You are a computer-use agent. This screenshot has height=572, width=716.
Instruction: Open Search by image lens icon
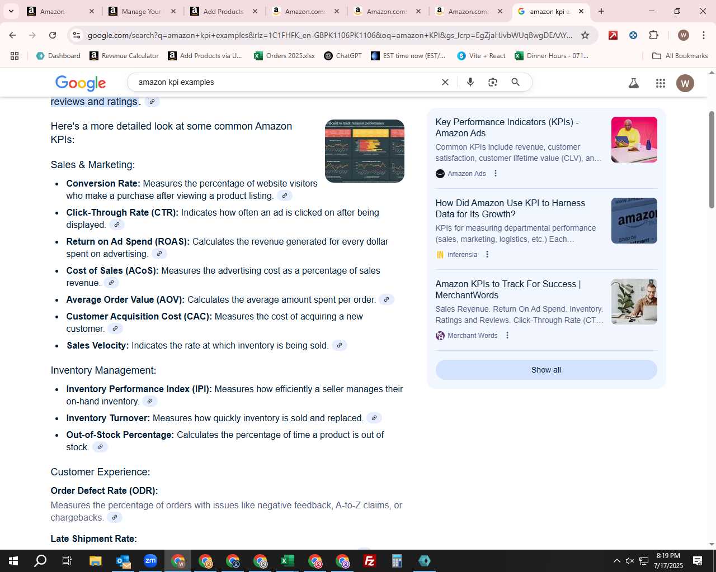[493, 82]
